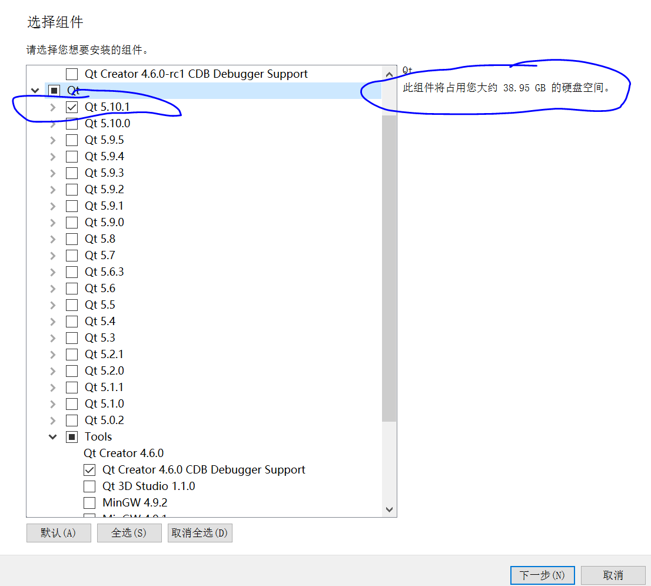Check the Qt 5.9.4 checkbox
651x586 pixels.
[x=72, y=157]
